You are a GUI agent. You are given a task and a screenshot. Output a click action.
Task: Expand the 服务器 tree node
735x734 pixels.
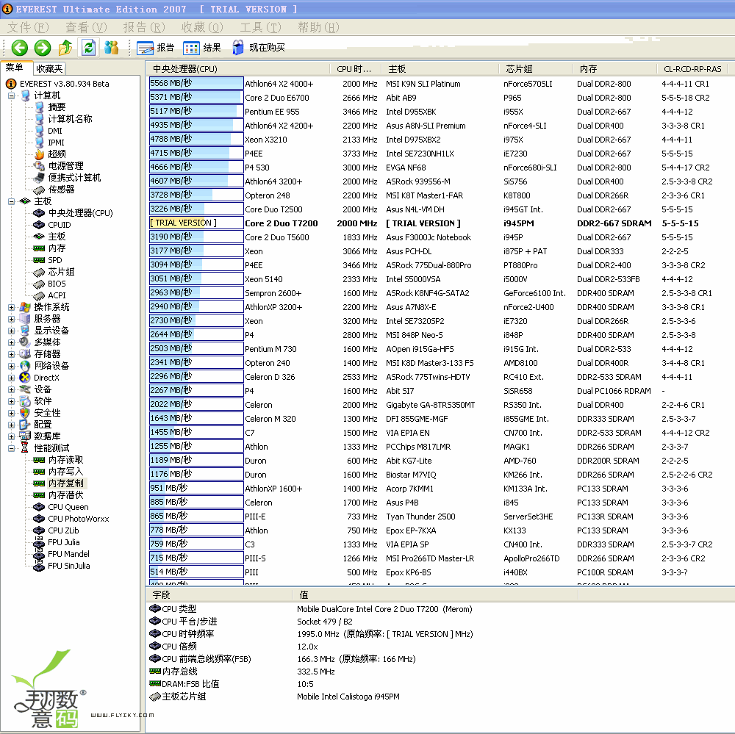click(11, 319)
